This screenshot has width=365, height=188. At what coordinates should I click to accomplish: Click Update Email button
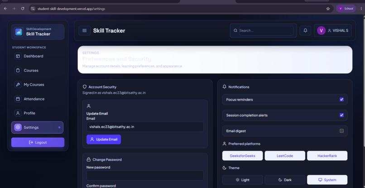(x=104, y=140)
